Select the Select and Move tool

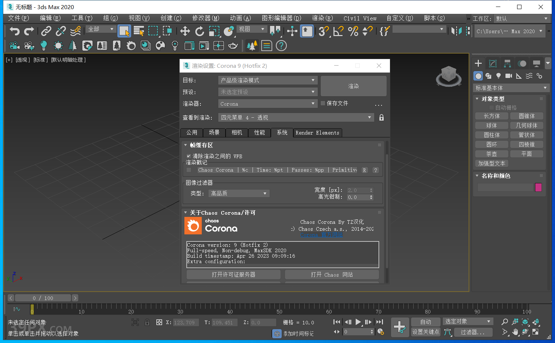point(185,31)
